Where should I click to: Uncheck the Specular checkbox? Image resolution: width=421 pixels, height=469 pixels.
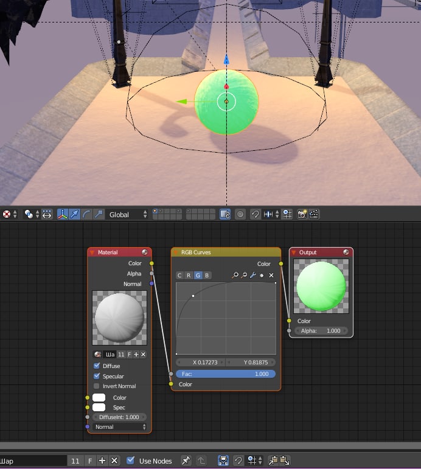click(97, 376)
